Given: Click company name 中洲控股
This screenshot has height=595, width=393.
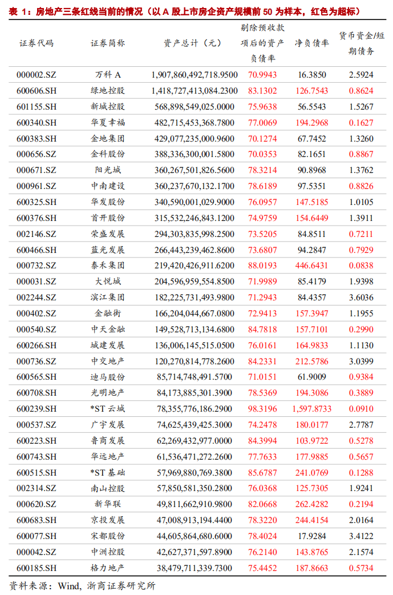Looking at the screenshot, I should [x=108, y=552].
